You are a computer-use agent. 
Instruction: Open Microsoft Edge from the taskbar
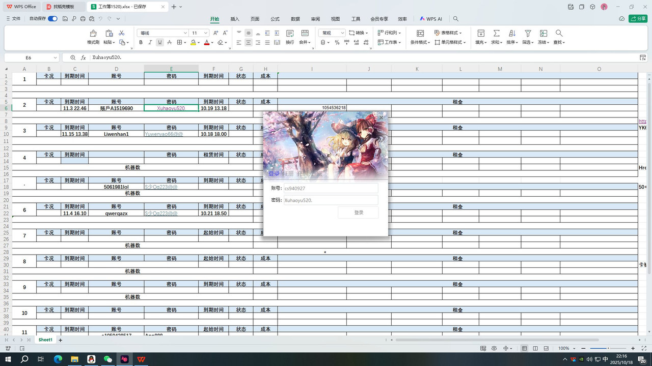click(x=58, y=359)
